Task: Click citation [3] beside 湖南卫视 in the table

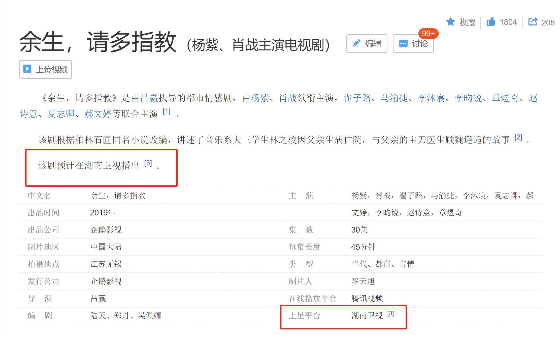Action: point(390,314)
